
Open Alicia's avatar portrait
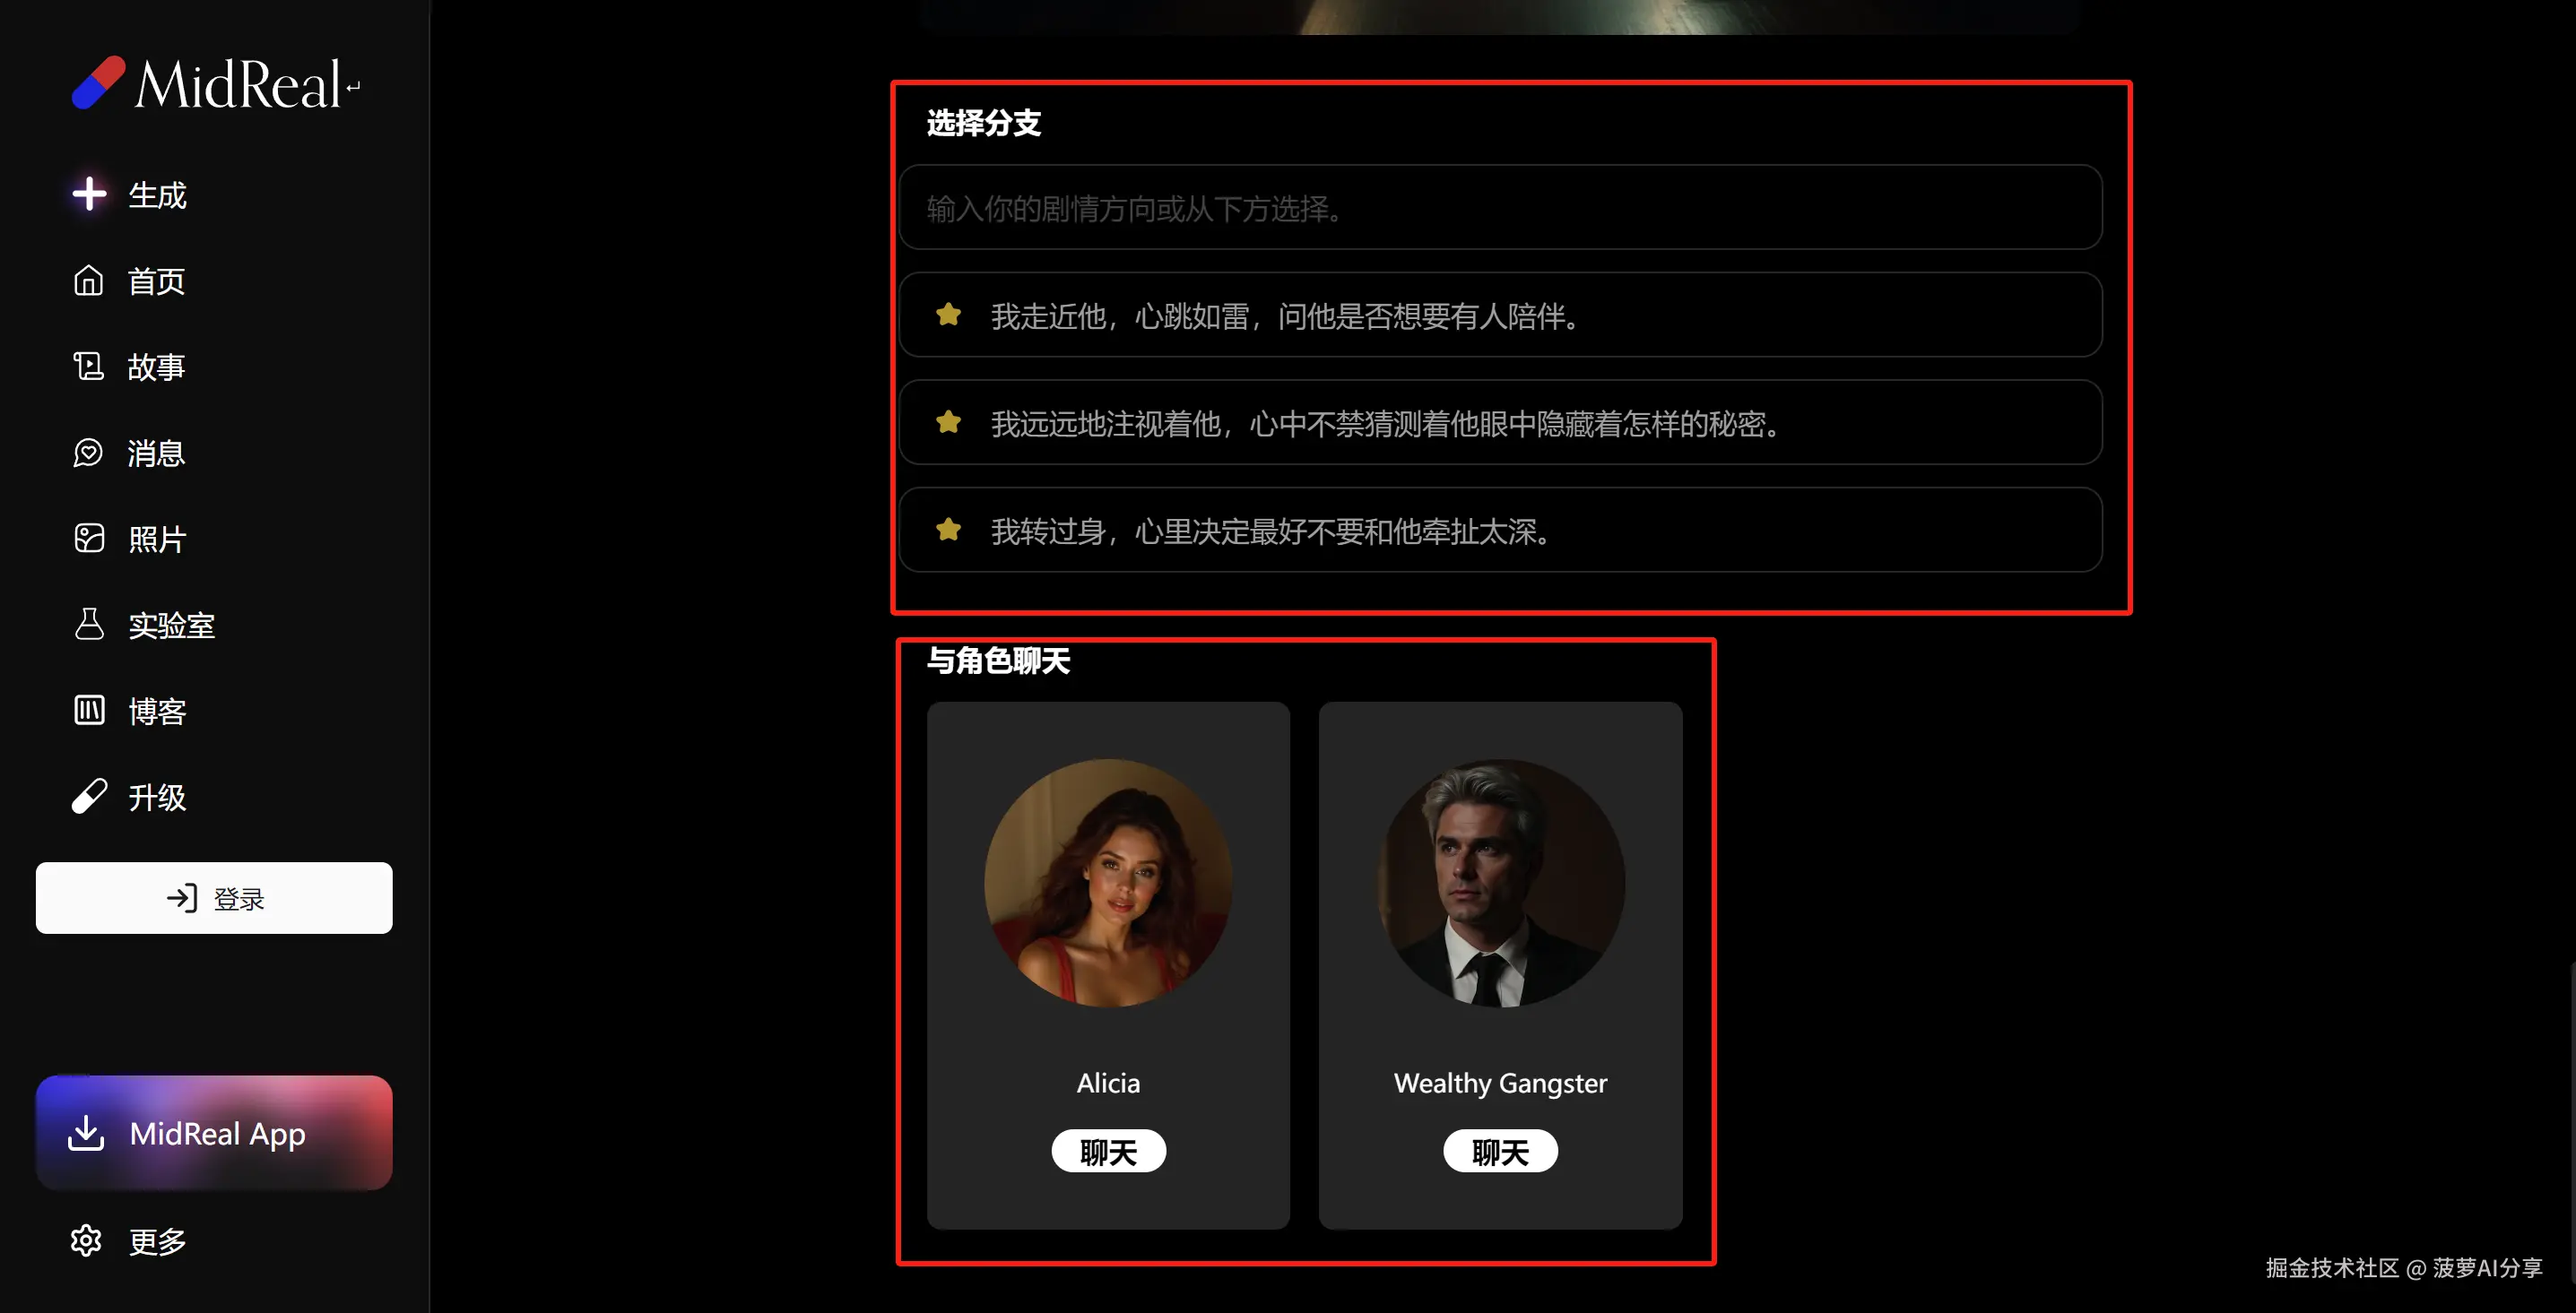(x=1108, y=884)
